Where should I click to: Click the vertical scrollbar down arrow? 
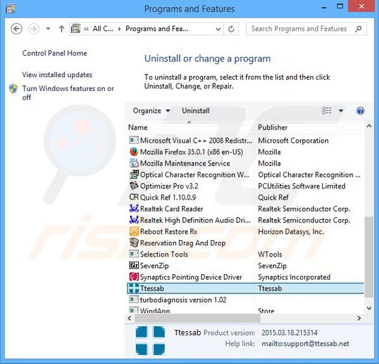369,308
